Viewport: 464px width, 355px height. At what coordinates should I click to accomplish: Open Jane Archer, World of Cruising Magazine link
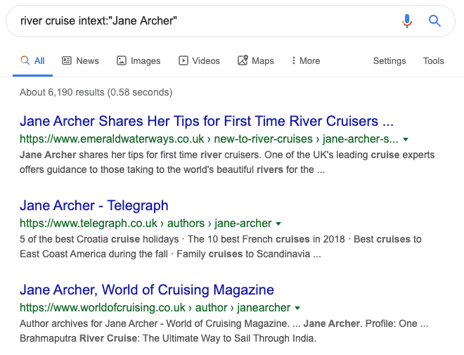(x=147, y=290)
